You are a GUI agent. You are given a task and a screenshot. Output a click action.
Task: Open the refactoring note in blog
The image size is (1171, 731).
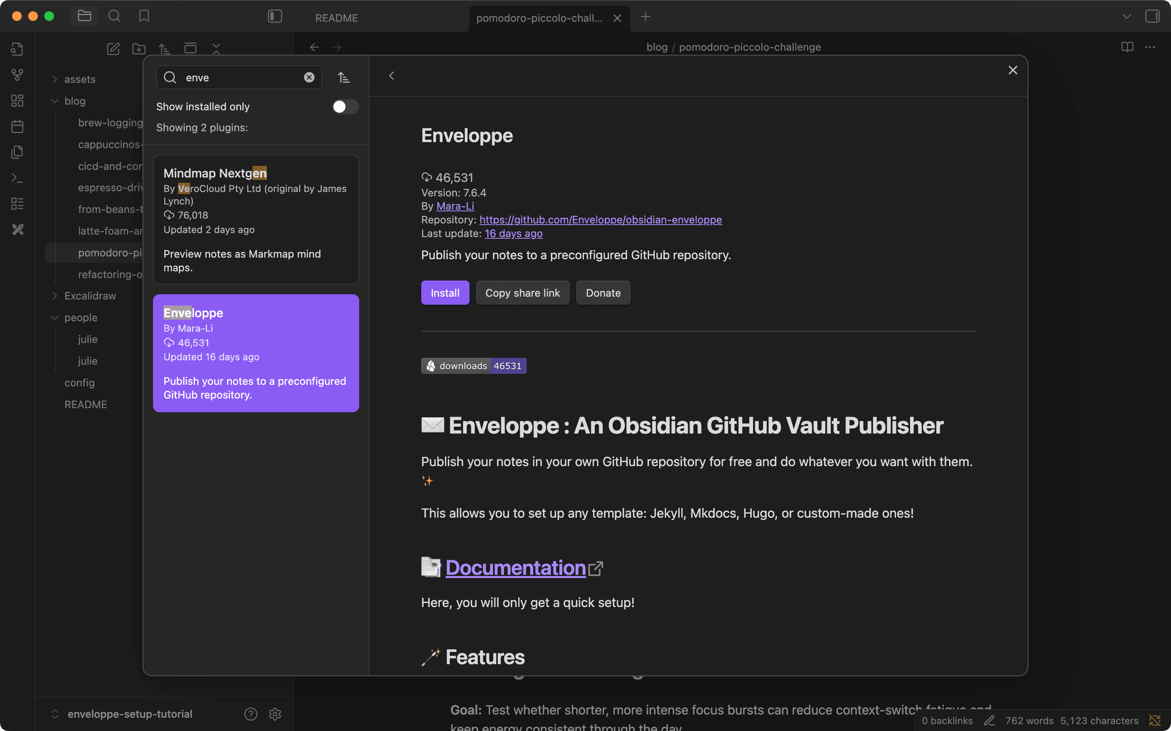pos(110,275)
